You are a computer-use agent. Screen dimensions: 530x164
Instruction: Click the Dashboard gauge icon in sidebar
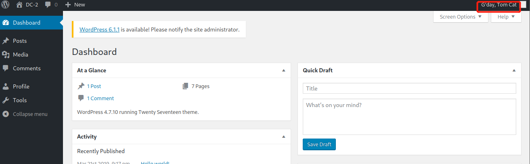tap(6, 23)
